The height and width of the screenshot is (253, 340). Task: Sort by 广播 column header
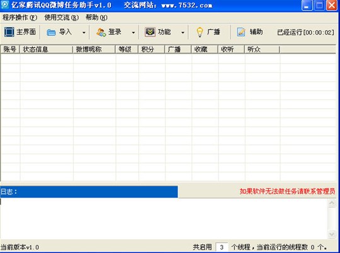[178, 50]
